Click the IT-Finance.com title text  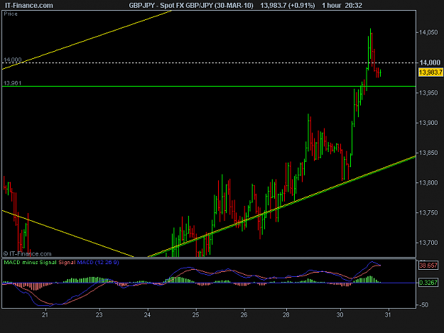pyautogui.click(x=29, y=6)
